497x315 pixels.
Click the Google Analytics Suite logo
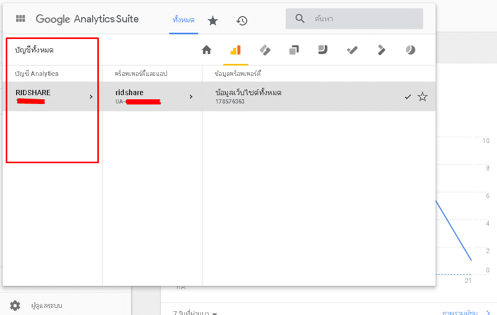87,19
